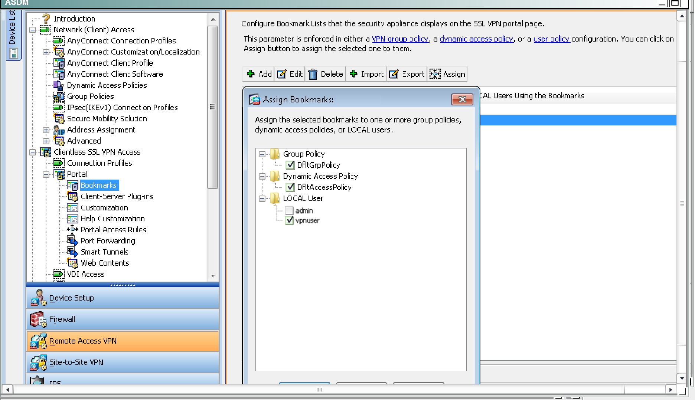Click the Add bookmark toolbar icon
695x400 pixels.
(x=251, y=74)
